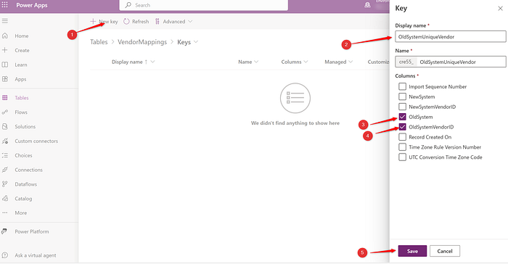Click the Flows icon in sidebar
508x264 pixels.
pyautogui.click(x=5, y=112)
